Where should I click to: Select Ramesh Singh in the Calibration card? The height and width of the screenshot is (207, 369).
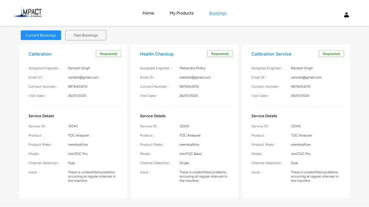point(79,68)
